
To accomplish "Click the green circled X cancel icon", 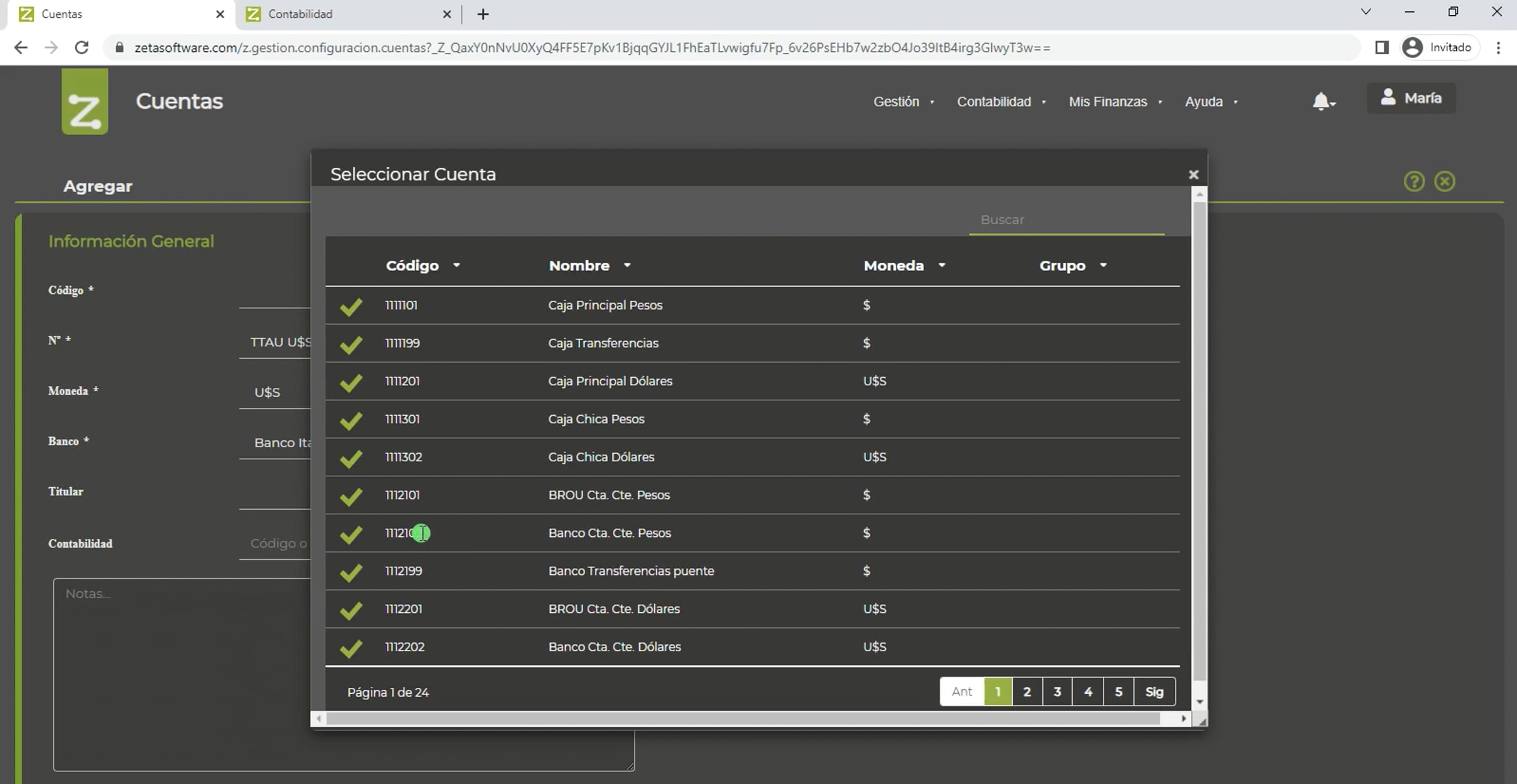I will coord(1445,182).
